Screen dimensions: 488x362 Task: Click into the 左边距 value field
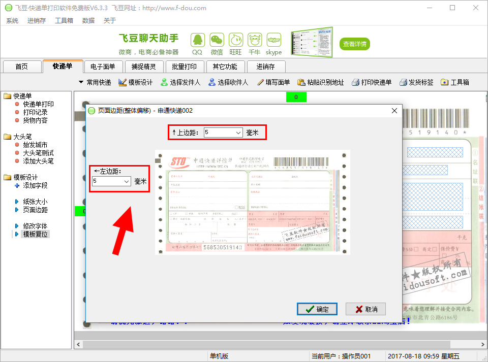pyautogui.click(x=108, y=181)
